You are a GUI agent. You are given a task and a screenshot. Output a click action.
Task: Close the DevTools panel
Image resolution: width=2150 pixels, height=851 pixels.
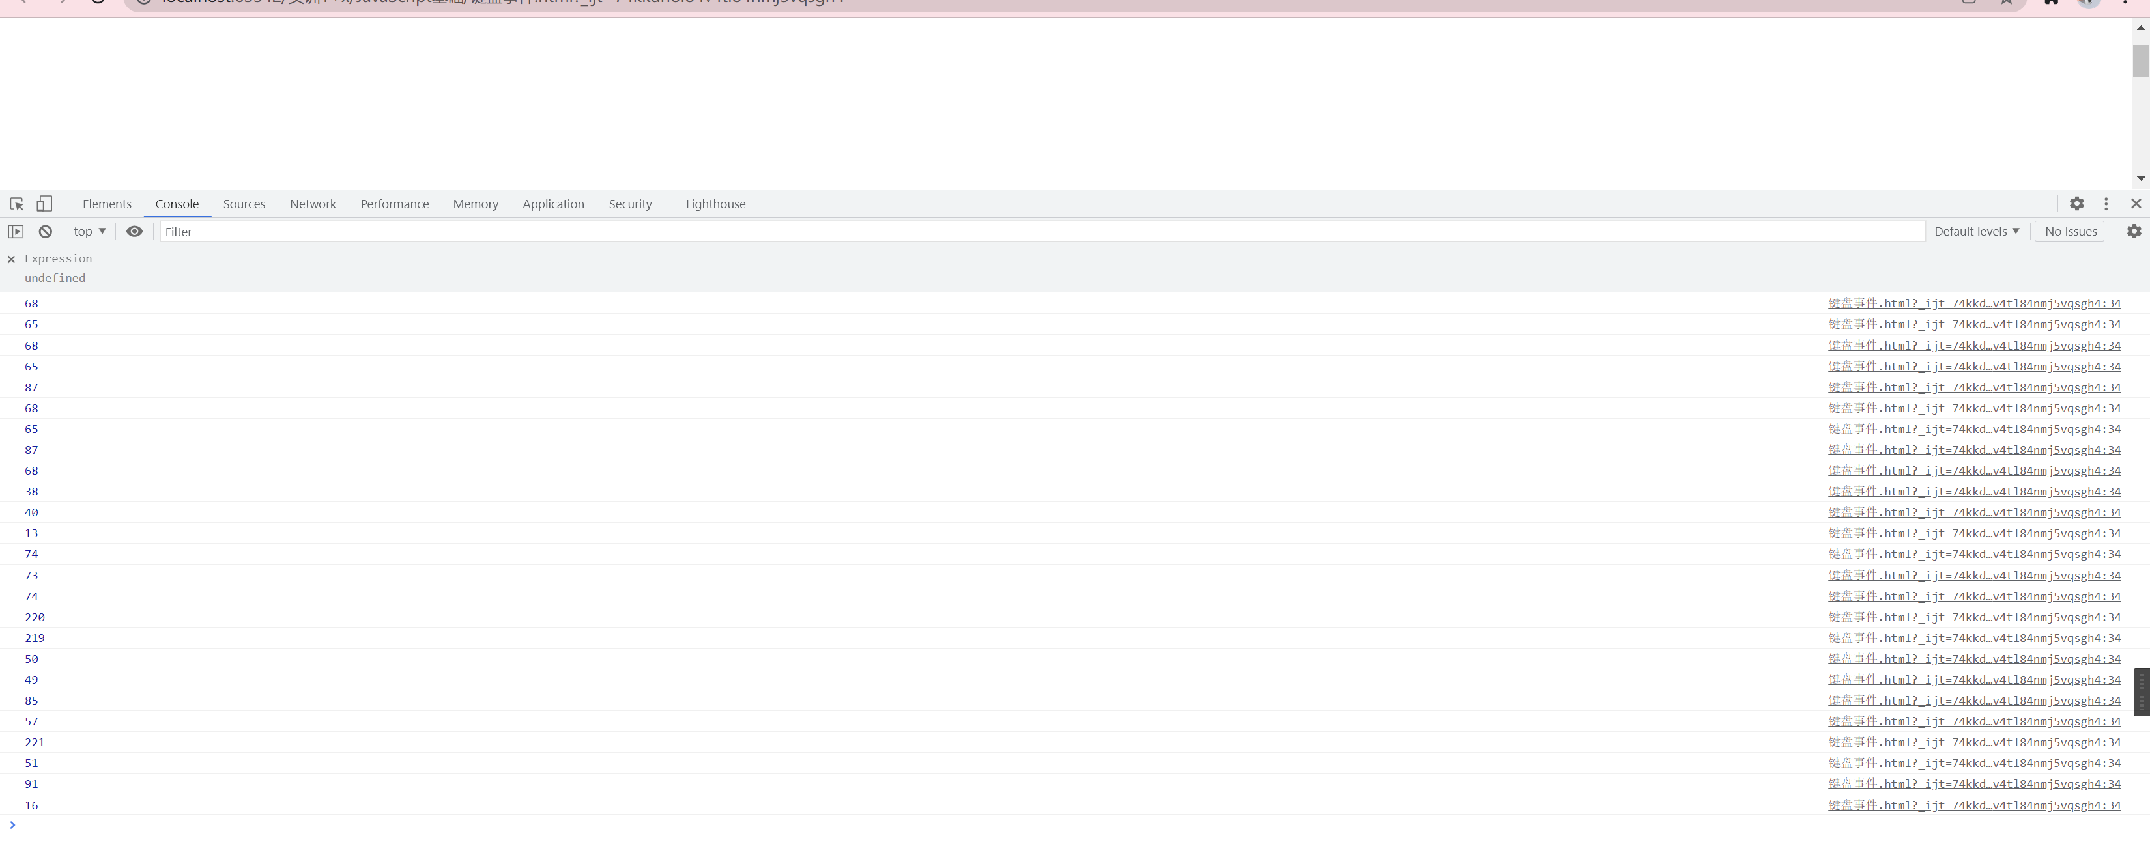click(x=2136, y=204)
